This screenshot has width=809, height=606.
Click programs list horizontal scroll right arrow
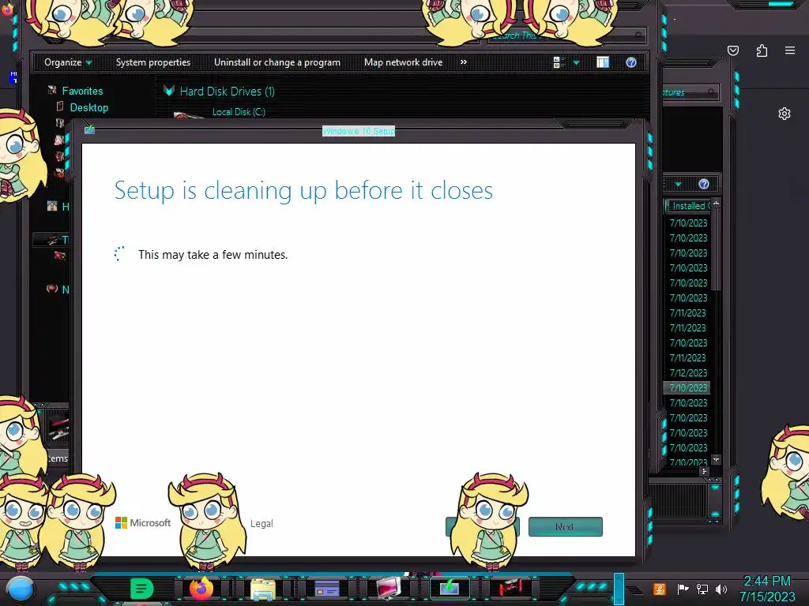coord(704,472)
